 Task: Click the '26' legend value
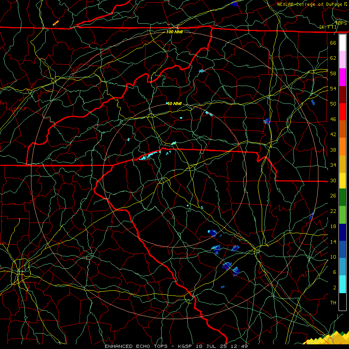coord(333,196)
